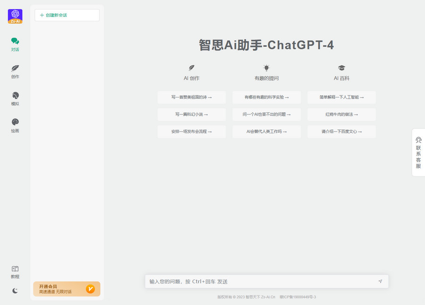The image size is (425, 305).
Task: Click the VIP badge icon on the membership banner
Action: [x=91, y=289]
